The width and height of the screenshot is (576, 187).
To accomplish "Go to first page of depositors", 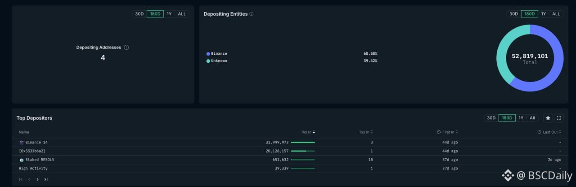I will point(21,179).
